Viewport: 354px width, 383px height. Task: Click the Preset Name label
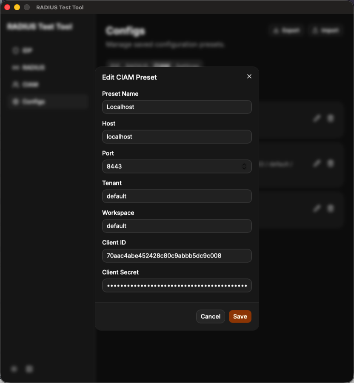click(x=120, y=94)
